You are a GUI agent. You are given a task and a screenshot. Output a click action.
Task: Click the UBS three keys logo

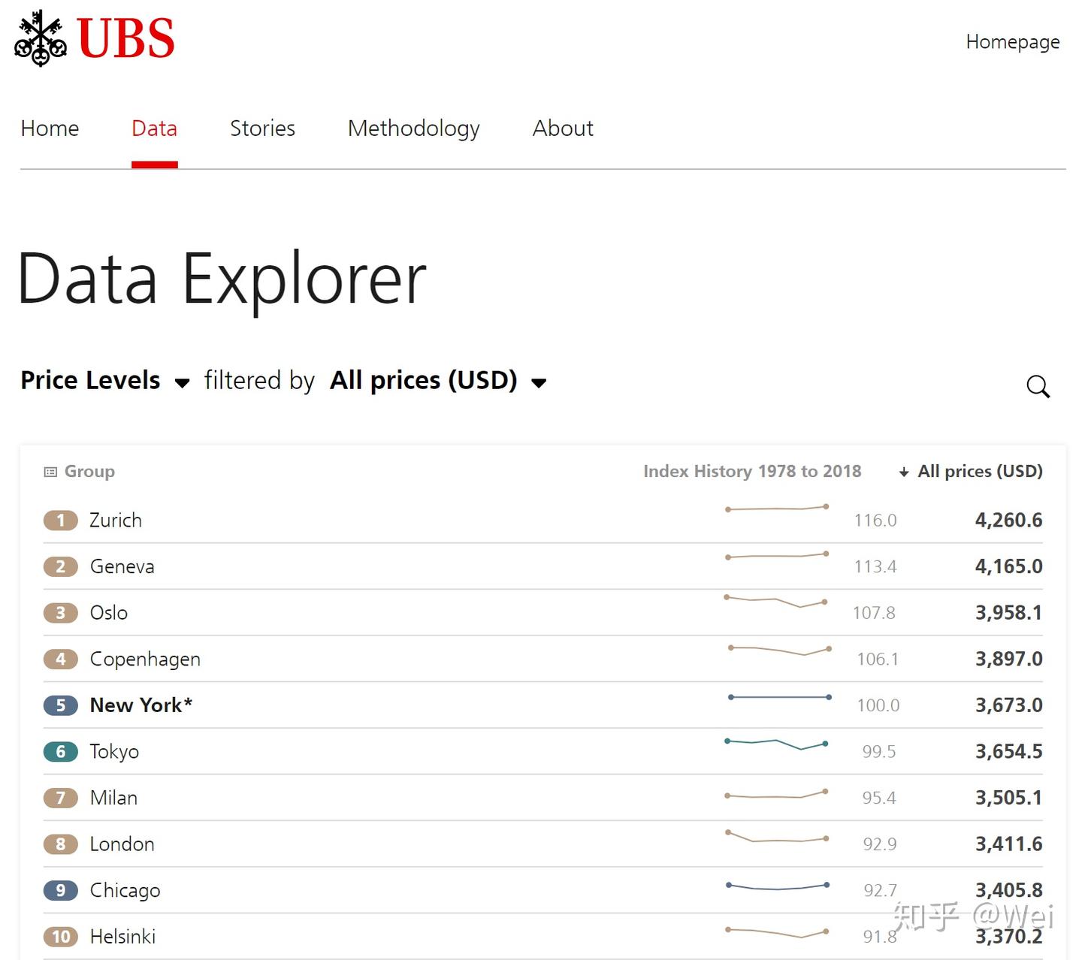(x=41, y=38)
